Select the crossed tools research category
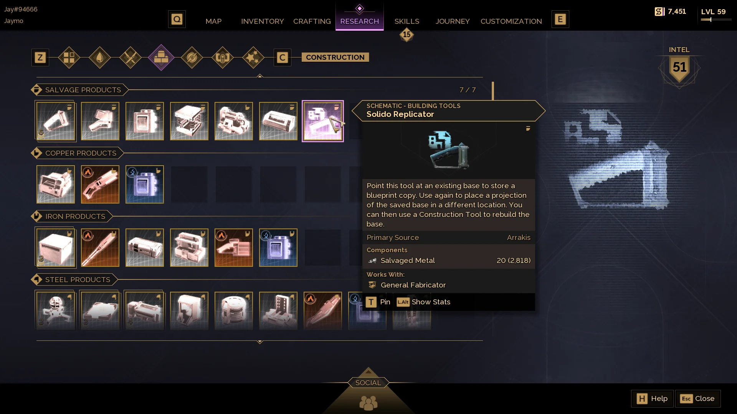Image resolution: width=737 pixels, height=414 pixels. (131, 58)
